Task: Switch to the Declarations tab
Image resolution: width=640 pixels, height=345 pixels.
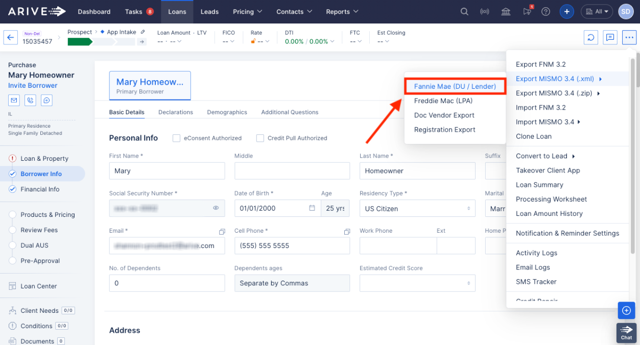Action: 176,112
